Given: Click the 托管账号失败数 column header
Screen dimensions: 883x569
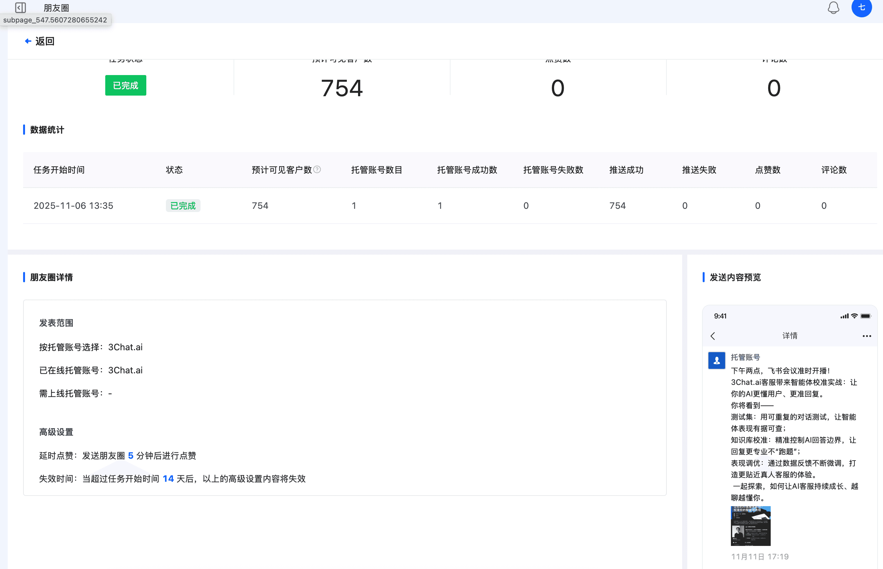Looking at the screenshot, I should (x=553, y=170).
